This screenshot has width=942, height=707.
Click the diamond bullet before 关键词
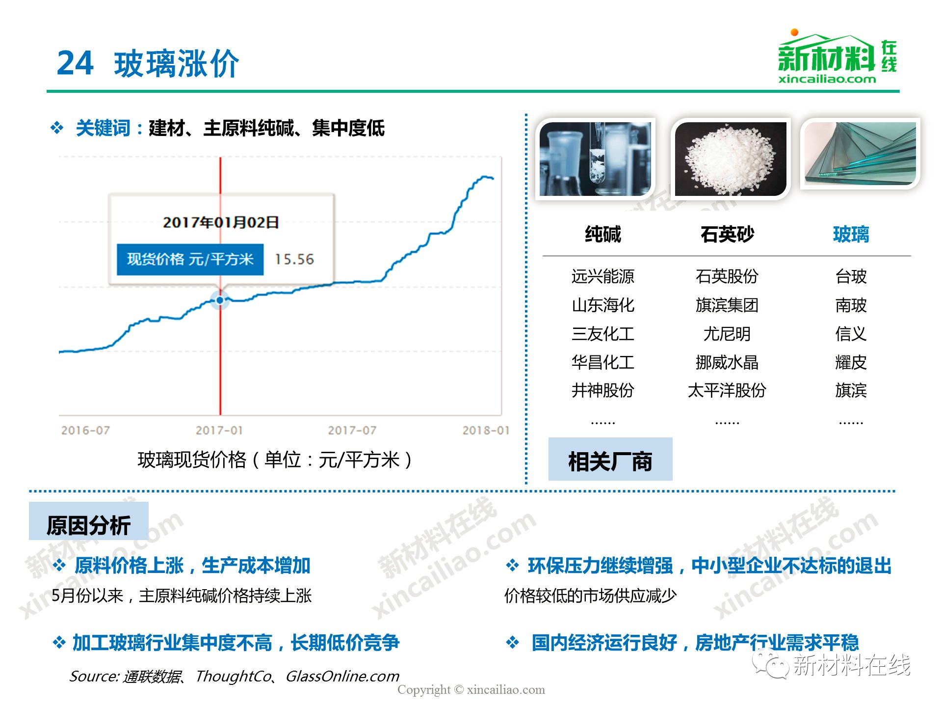click(x=57, y=128)
